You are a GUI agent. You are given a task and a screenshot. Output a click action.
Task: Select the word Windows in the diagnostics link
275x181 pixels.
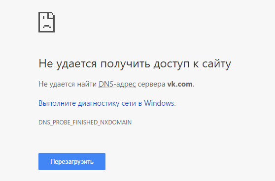159,103
